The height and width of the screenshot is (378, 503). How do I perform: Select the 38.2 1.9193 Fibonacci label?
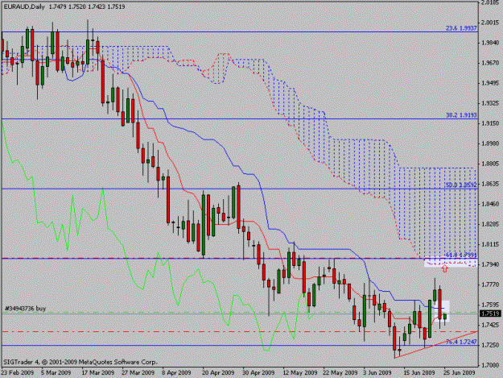[461, 115]
